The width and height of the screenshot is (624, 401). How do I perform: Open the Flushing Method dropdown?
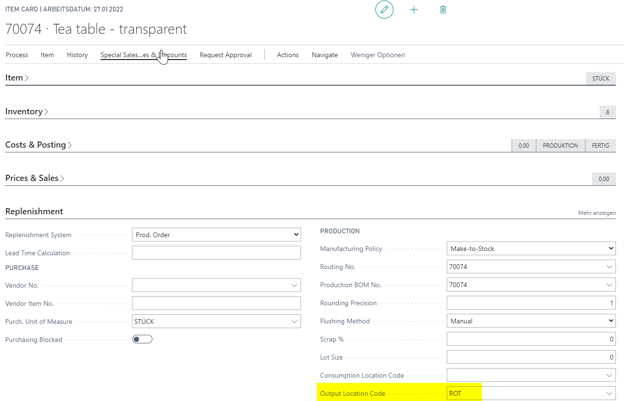coord(531,321)
